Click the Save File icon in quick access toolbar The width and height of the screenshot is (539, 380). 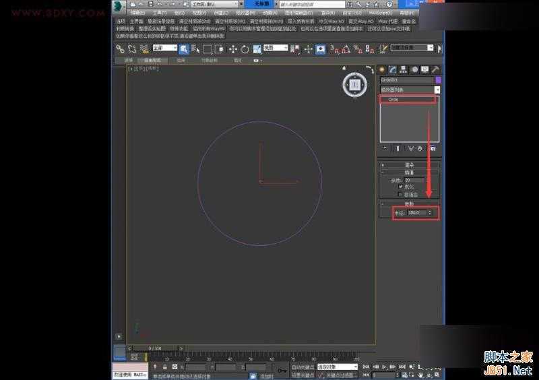pos(150,4)
